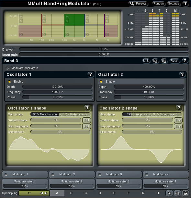The height and width of the screenshot is (198, 191).
Task: Click the S icon in band 5
Action: 107,21
